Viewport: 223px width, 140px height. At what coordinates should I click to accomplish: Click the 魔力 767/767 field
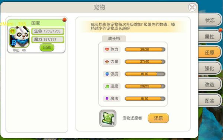click(48, 40)
